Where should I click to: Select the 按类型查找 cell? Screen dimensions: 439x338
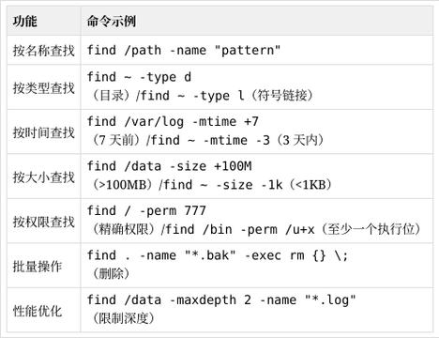pyautogui.click(x=44, y=87)
